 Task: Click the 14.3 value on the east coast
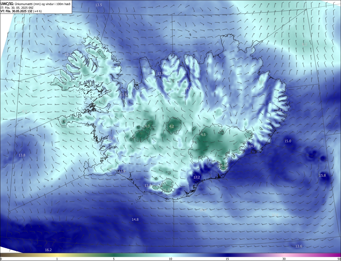(x=281, y=110)
